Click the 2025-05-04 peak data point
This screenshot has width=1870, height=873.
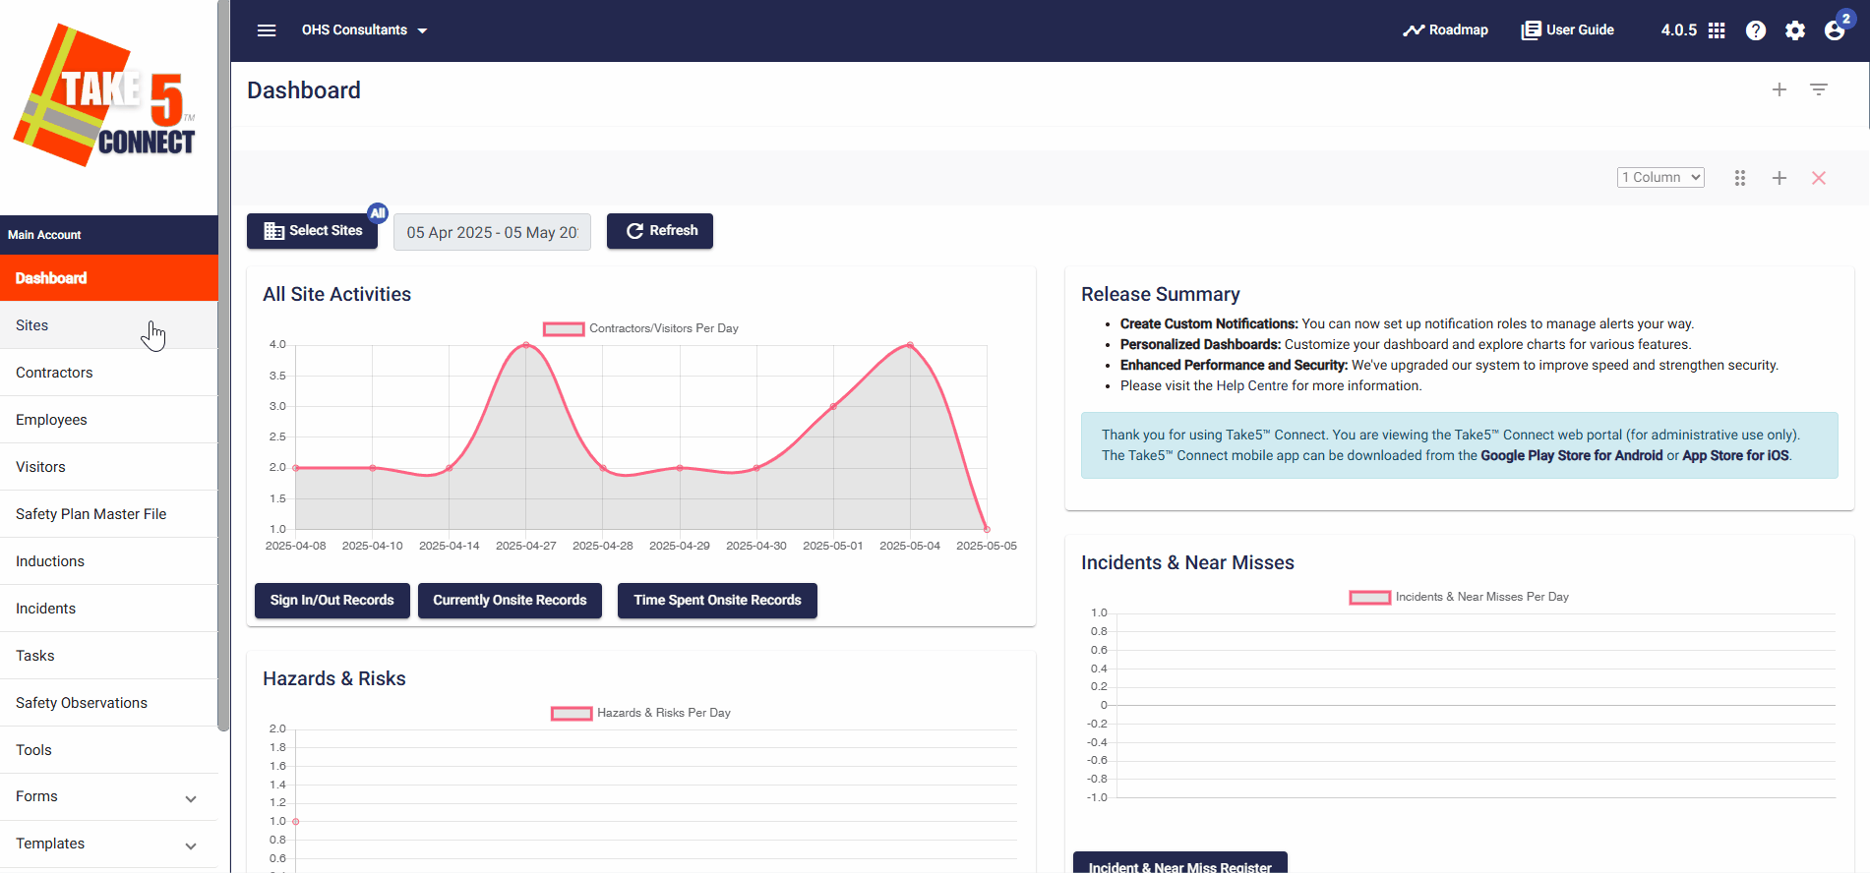click(x=910, y=345)
